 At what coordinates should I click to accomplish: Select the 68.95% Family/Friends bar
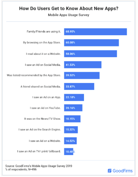95,32
